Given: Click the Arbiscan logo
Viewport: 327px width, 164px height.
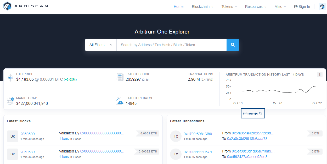Looking at the screenshot, I should click(26, 6).
